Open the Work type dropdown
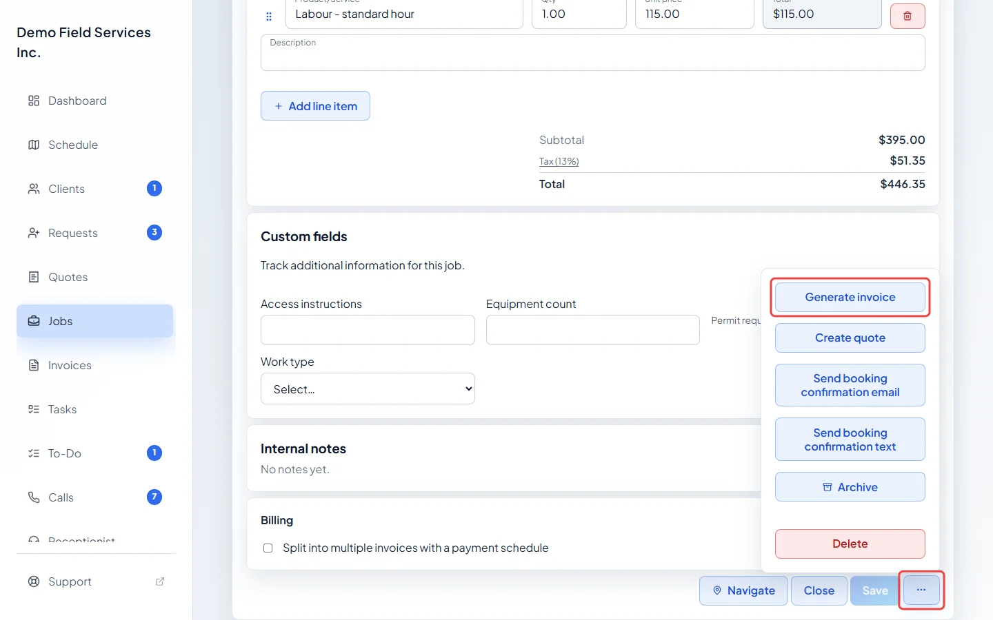The height and width of the screenshot is (620, 993). coord(368,389)
